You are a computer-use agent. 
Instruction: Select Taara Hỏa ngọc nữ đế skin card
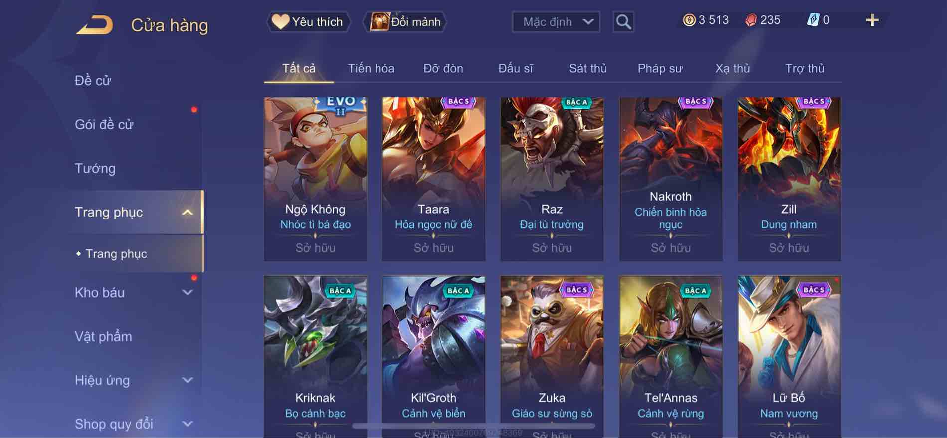pos(433,179)
